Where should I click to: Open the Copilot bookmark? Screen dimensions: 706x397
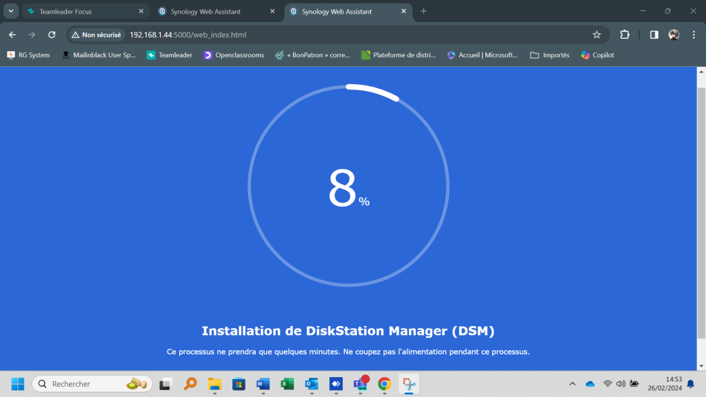597,55
